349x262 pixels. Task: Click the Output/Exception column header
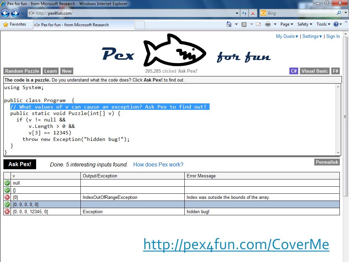point(133,176)
